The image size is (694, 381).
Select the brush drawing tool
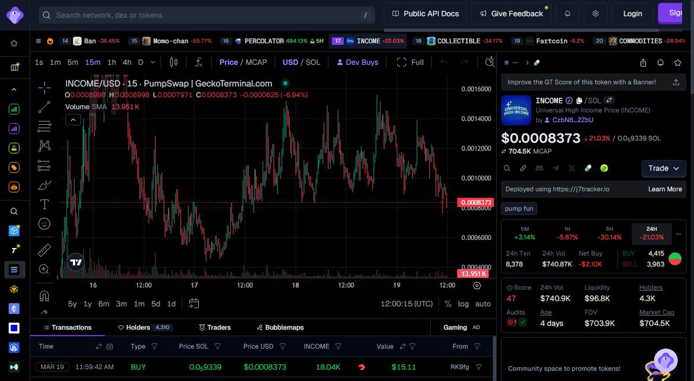(x=44, y=185)
